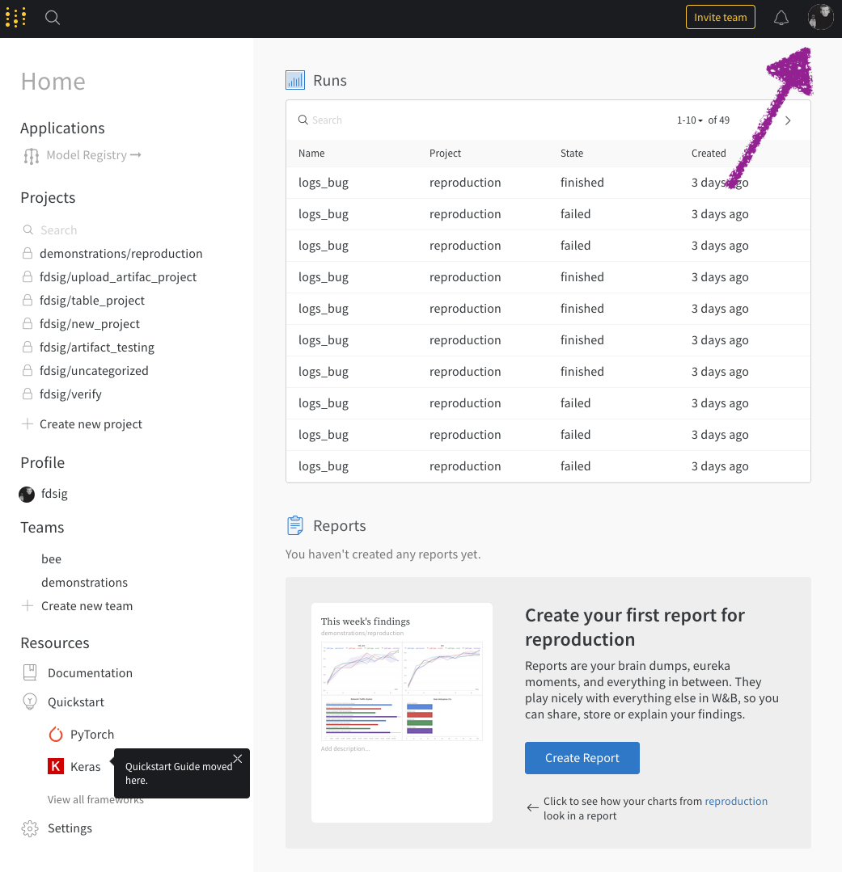Click the W&B dotted logo icon
Screen dimensions: 842x872
coord(15,17)
